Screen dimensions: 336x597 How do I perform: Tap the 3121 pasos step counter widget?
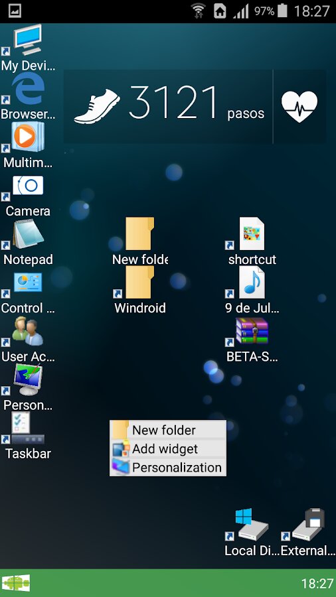pyautogui.click(x=168, y=107)
